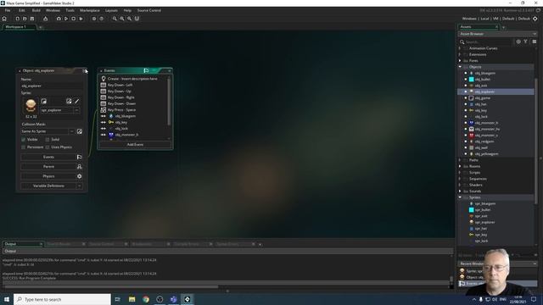The width and height of the screenshot is (543, 305).
Task: Open the Build menu
Action: [36, 10]
